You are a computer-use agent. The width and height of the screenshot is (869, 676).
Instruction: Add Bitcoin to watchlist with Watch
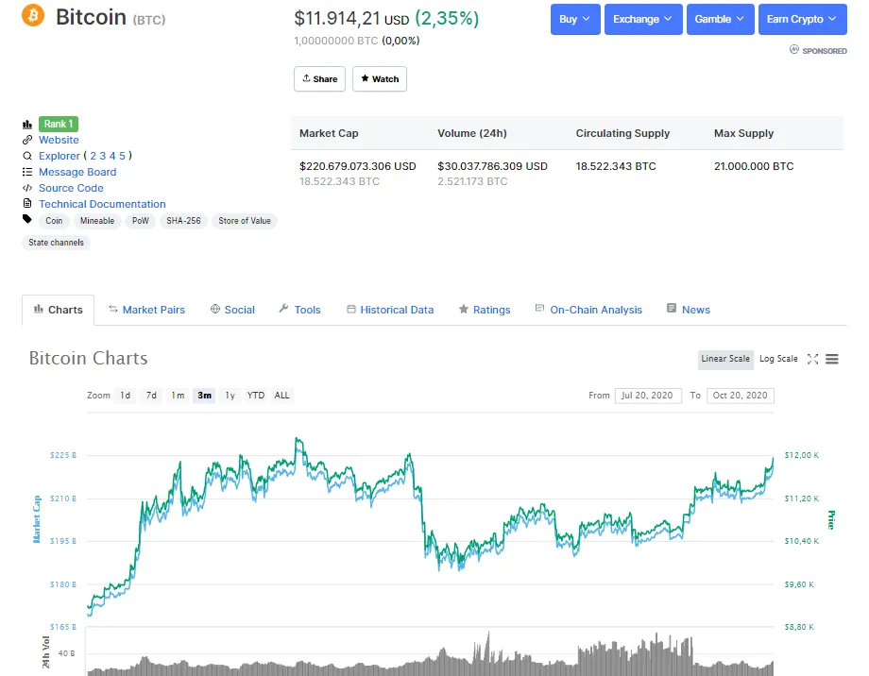[380, 78]
